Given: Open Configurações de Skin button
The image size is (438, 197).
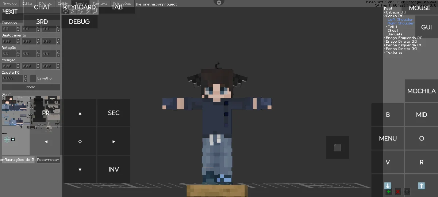Looking at the screenshot, I should pyautogui.click(x=18, y=160).
